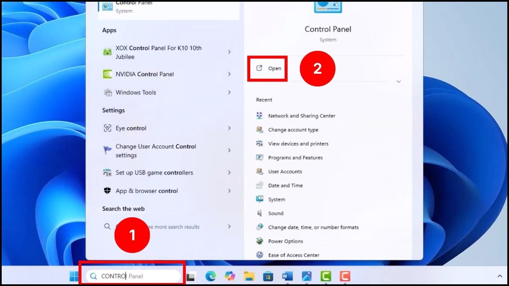Click the date, time, or number formats icon
This screenshot has width=509, height=286.
260,227
